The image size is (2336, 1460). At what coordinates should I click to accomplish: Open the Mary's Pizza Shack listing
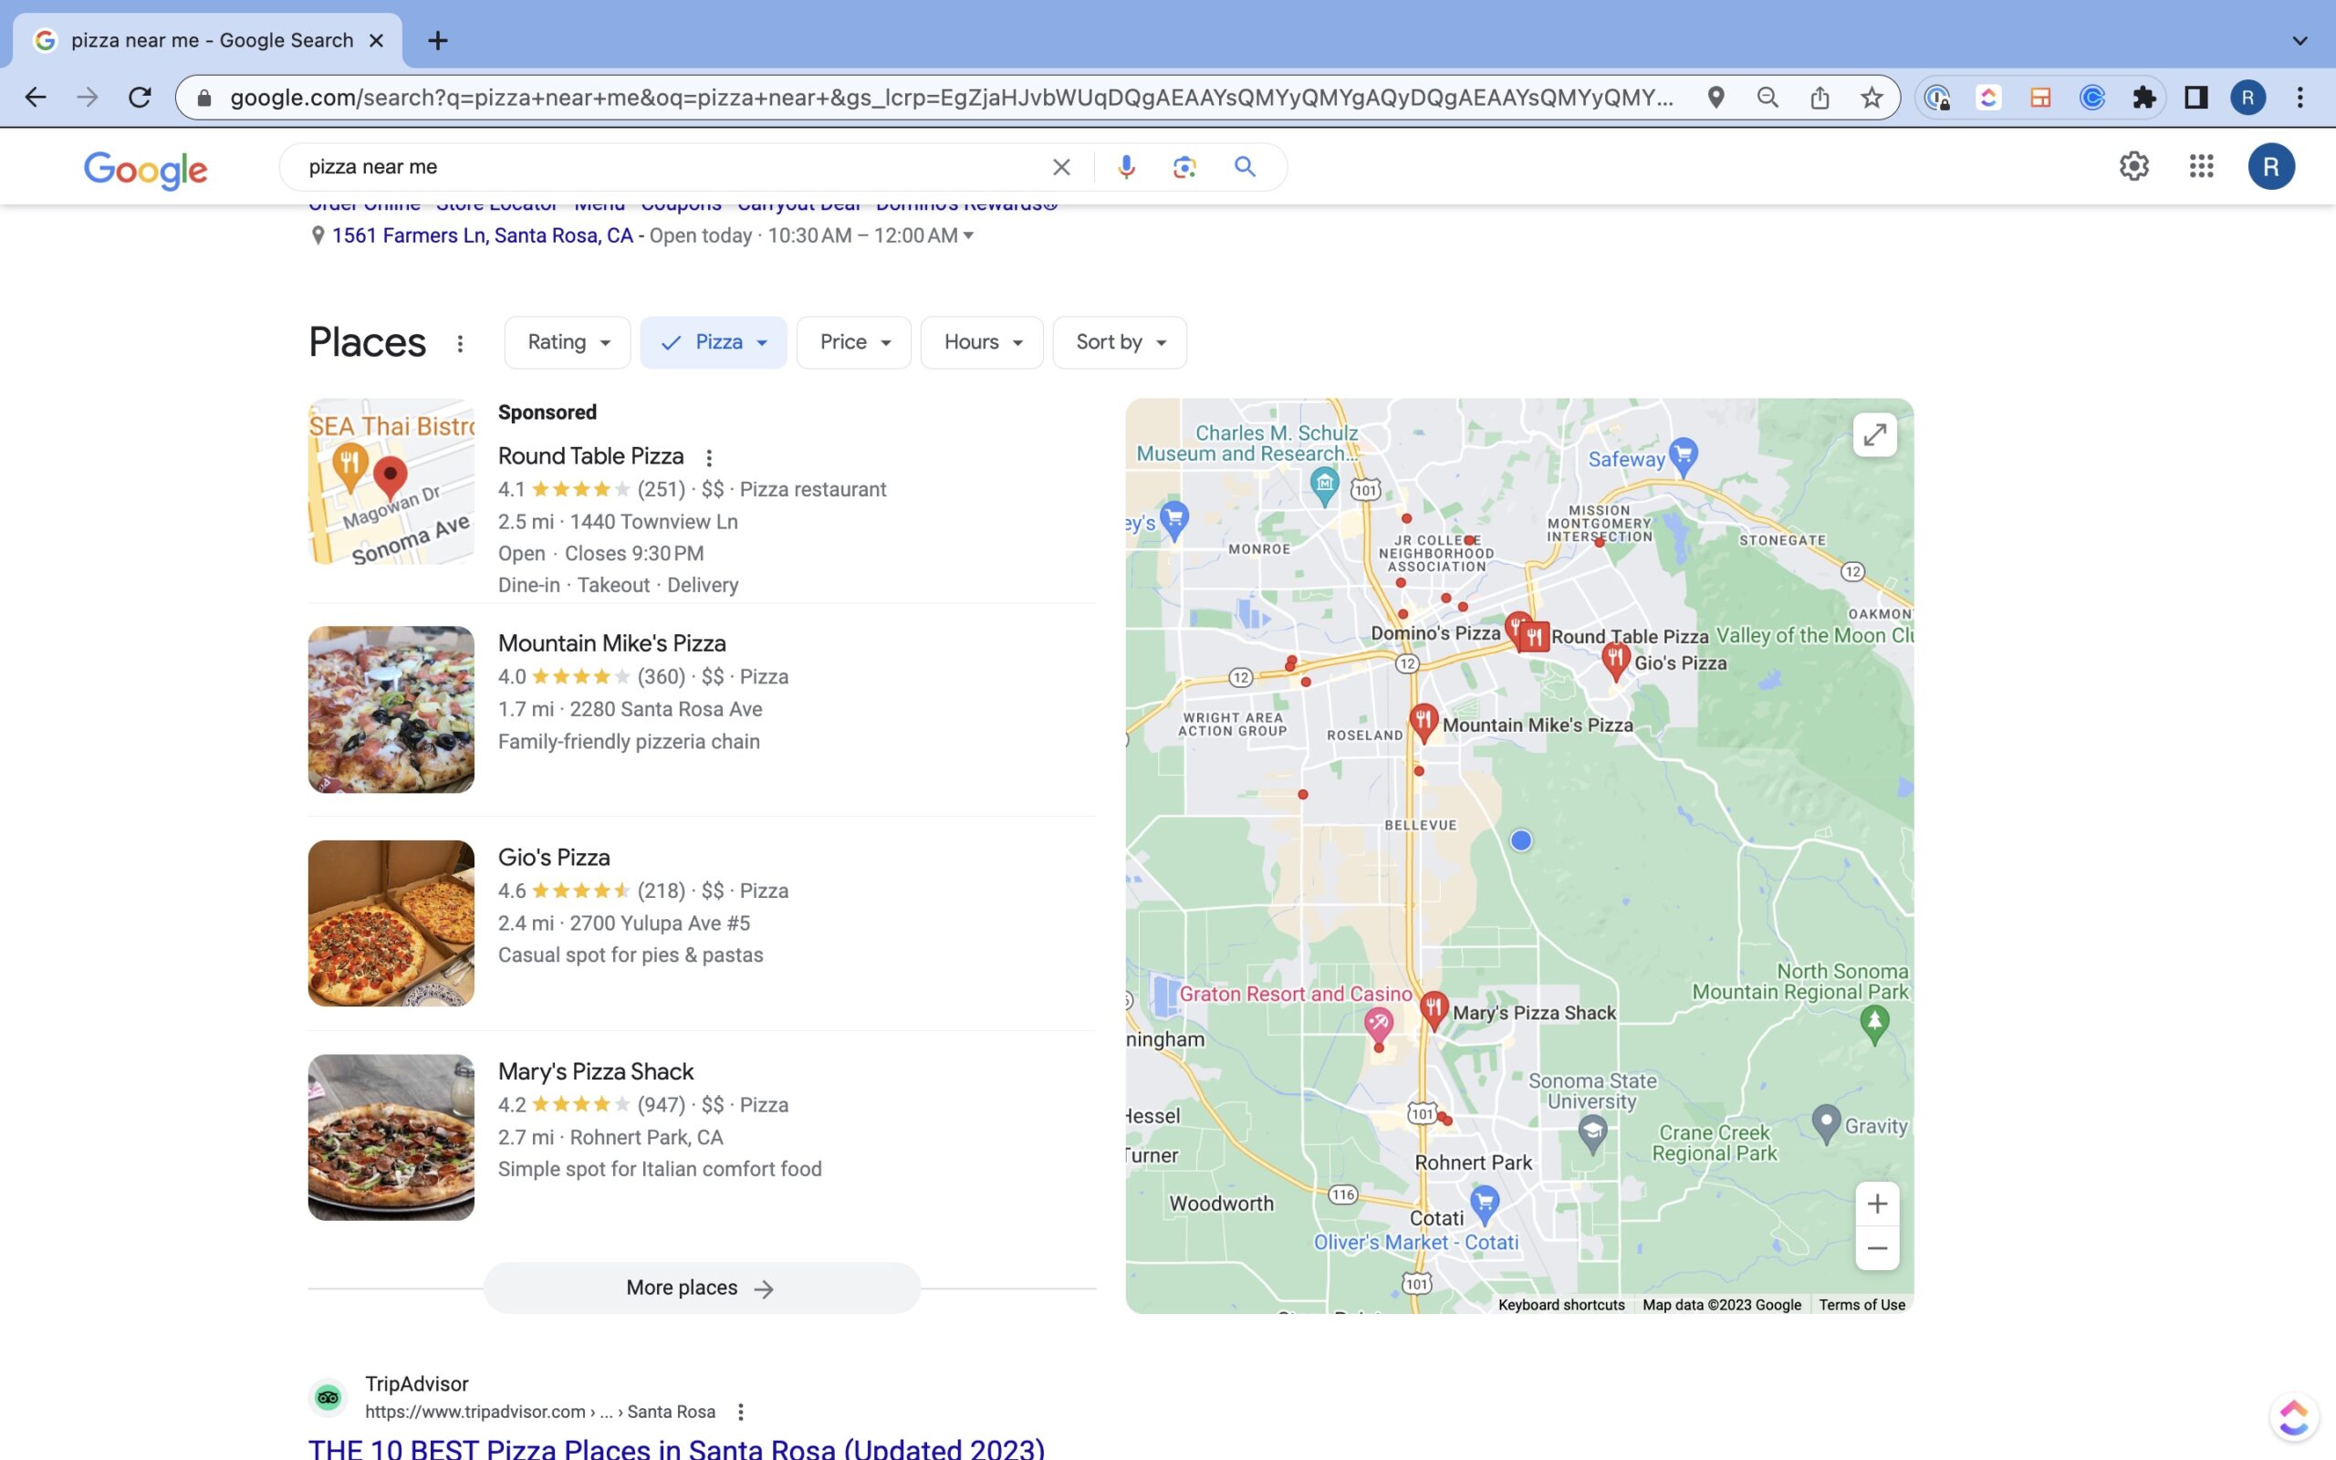pos(596,1072)
